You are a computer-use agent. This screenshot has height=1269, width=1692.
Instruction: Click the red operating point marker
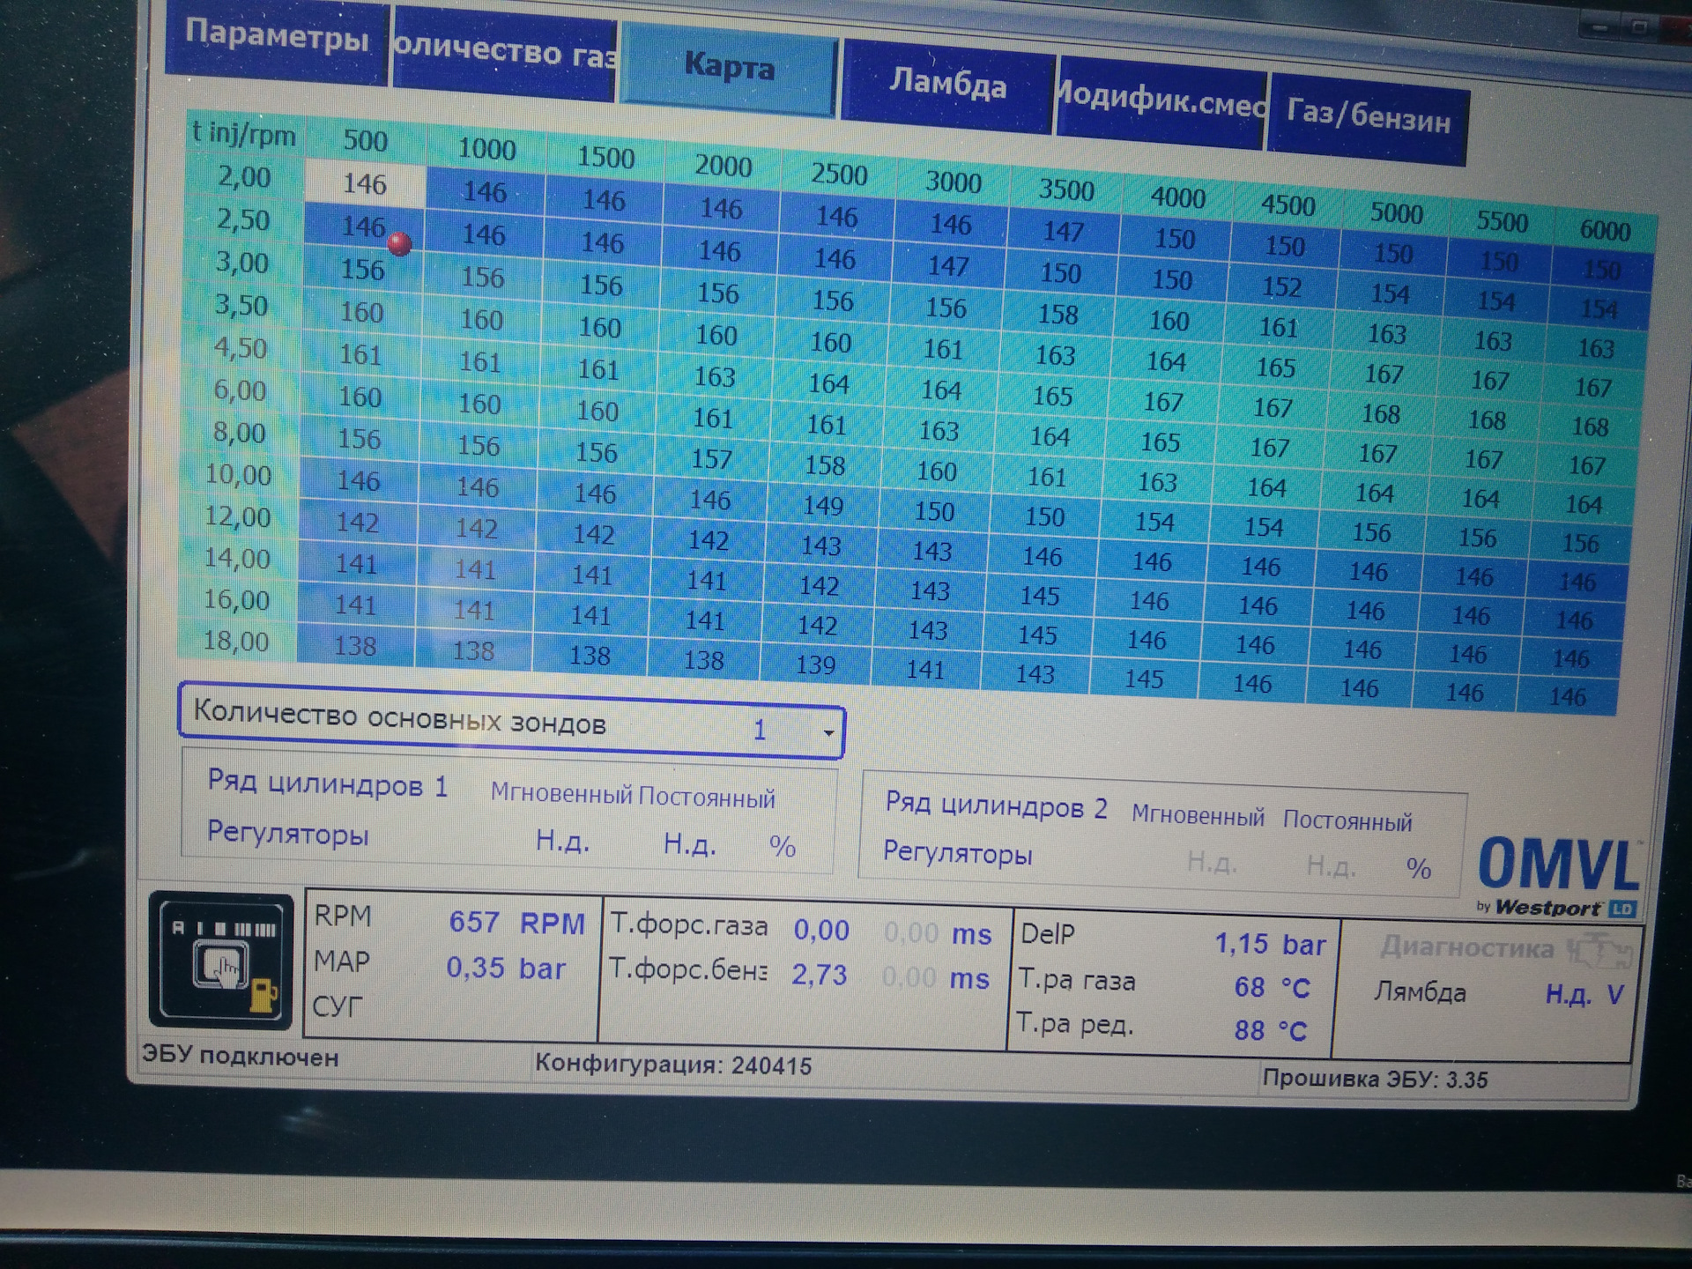pyautogui.click(x=399, y=243)
